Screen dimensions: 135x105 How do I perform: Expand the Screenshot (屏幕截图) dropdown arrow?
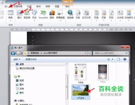[60, 21]
